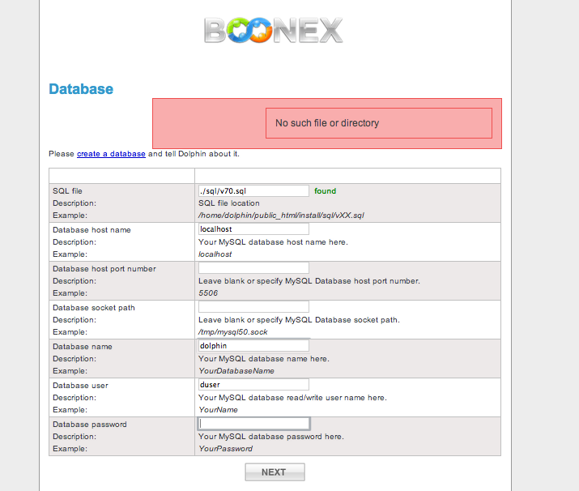Click 'Leave blank or specify MySQL Database socket path.'

coord(299,320)
